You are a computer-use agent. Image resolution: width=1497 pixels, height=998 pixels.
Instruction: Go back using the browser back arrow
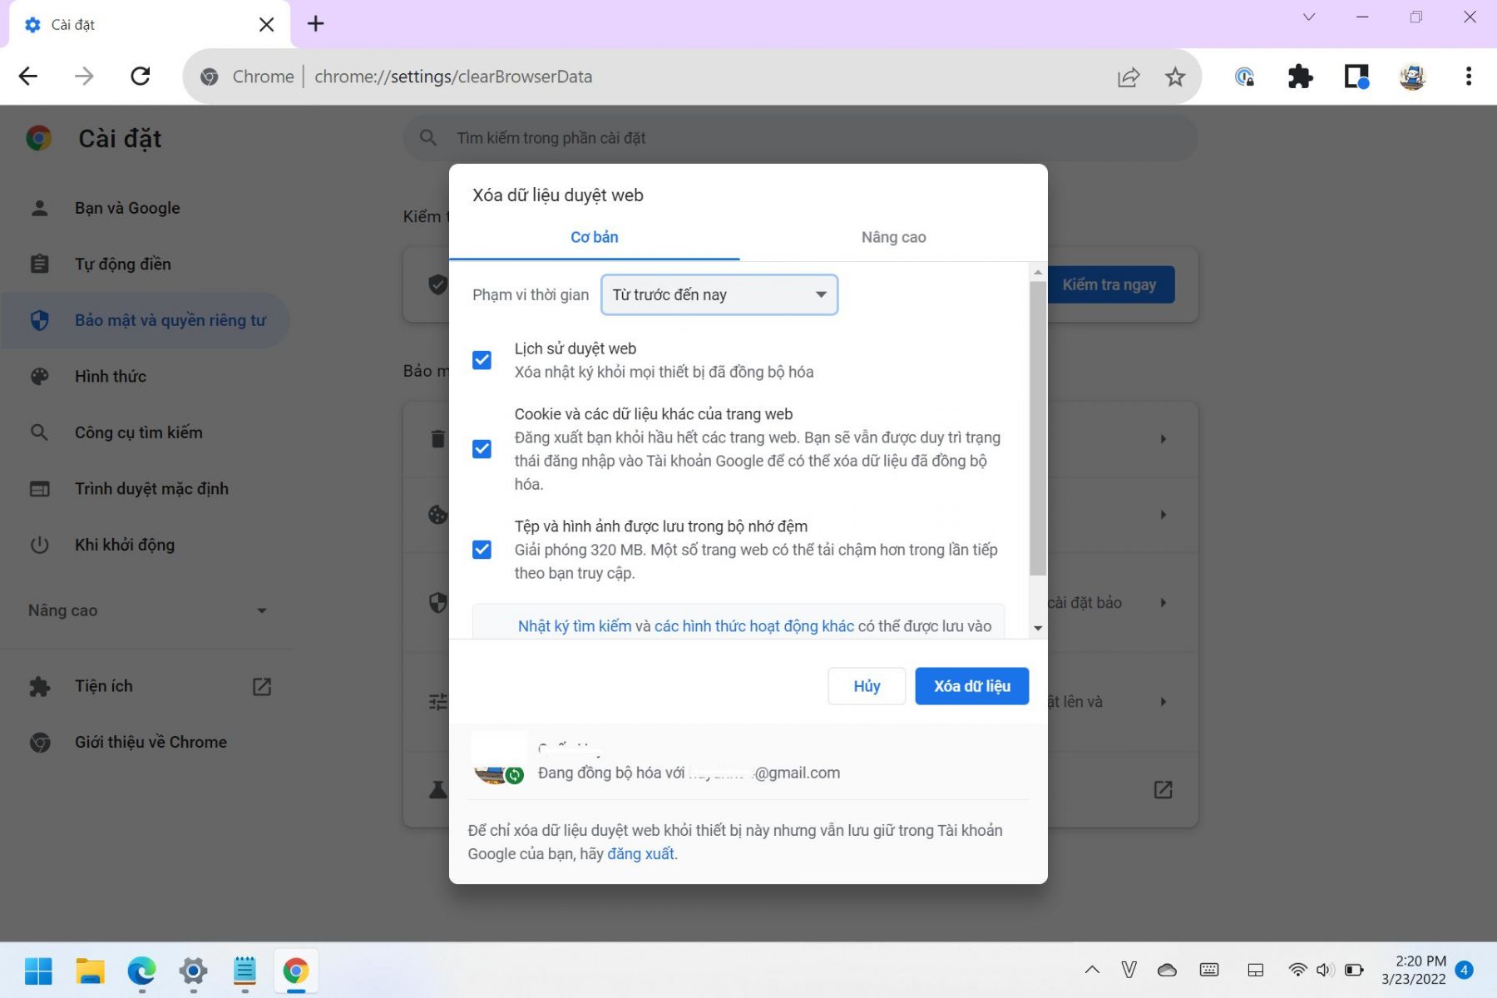click(x=28, y=77)
